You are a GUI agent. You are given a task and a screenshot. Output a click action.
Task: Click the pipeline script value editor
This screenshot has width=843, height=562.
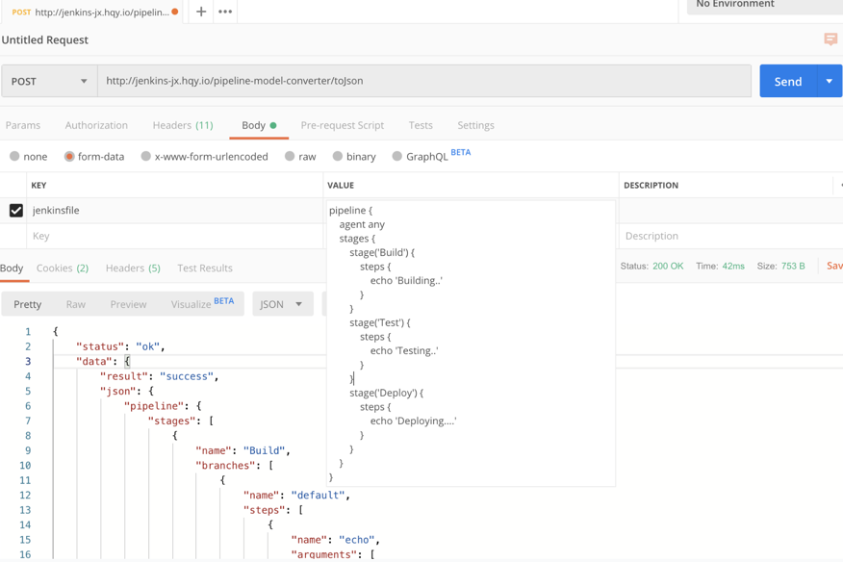[471, 344]
